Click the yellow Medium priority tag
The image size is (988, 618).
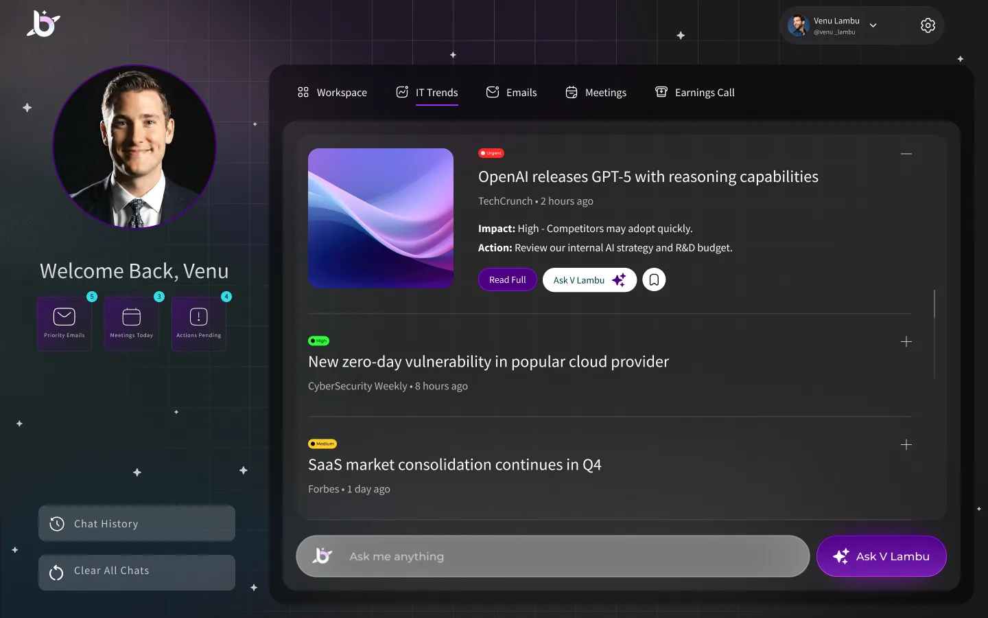322,444
